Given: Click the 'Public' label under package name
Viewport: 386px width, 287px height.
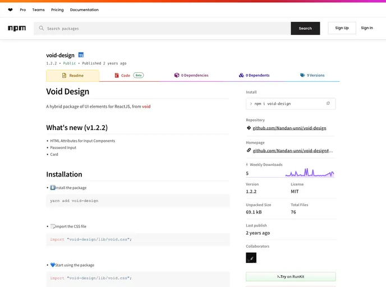Looking at the screenshot, I should [70, 63].
